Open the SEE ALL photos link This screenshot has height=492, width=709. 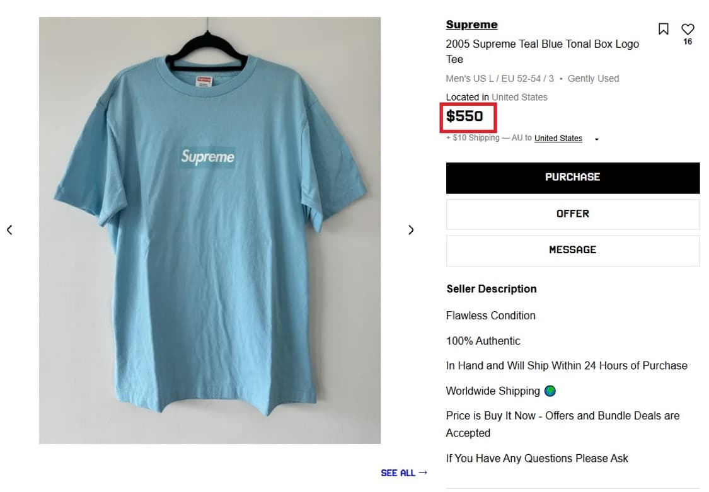[x=403, y=472]
